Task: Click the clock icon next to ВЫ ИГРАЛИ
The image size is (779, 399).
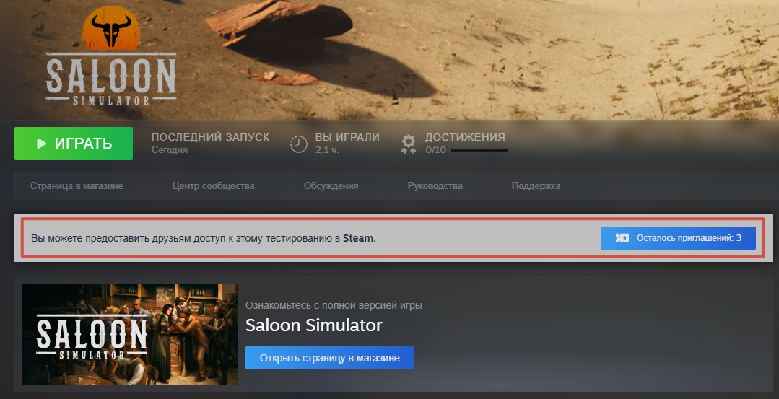Action: (299, 144)
